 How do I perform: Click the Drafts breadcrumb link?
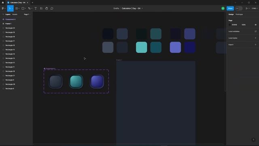(x=116, y=8)
